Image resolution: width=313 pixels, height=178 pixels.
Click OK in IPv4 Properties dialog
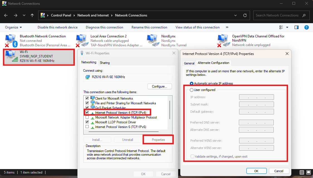(256, 171)
